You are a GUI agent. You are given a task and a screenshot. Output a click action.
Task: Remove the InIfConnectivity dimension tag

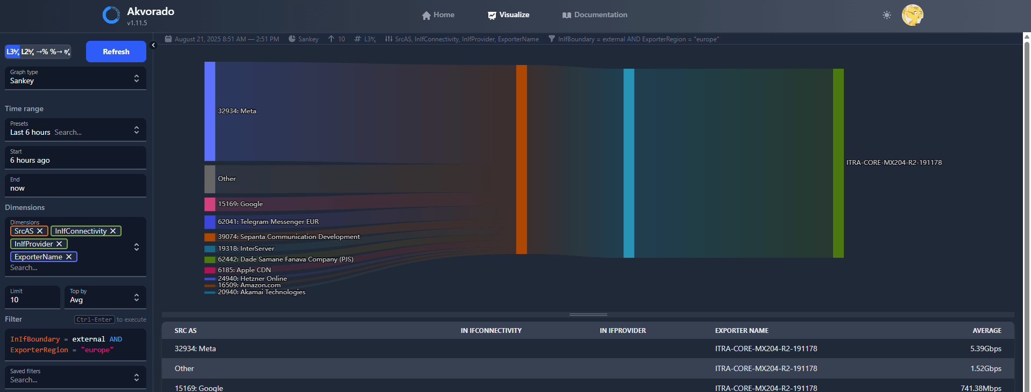click(113, 231)
